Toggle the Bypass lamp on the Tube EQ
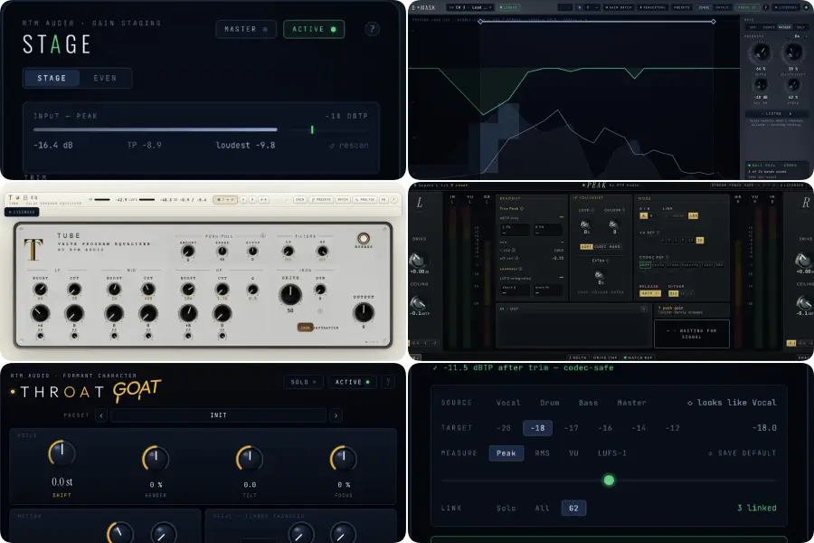 pyautogui.click(x=364, y=239)
